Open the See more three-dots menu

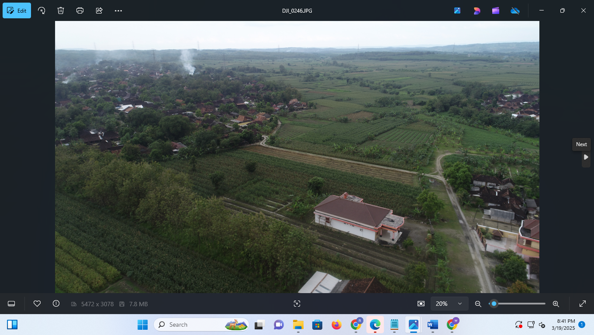(118, 10)
